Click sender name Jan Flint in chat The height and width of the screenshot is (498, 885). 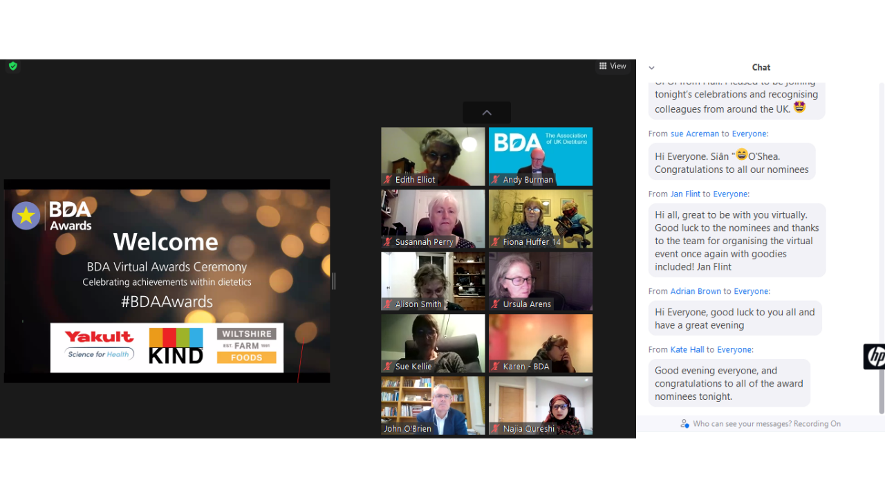click(x=685, y=194)
